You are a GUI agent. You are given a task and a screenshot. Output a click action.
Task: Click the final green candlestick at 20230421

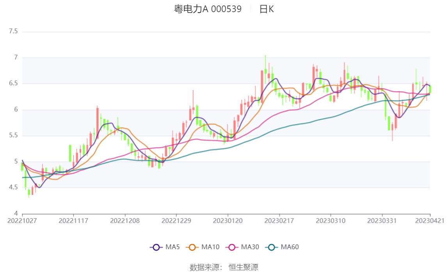coord(430,89)
